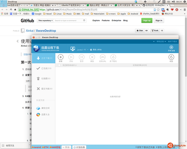The width and height of the screenshot is (187, 149).
Task: Open the XwareDesktop repository link
Action: [46, 31]
